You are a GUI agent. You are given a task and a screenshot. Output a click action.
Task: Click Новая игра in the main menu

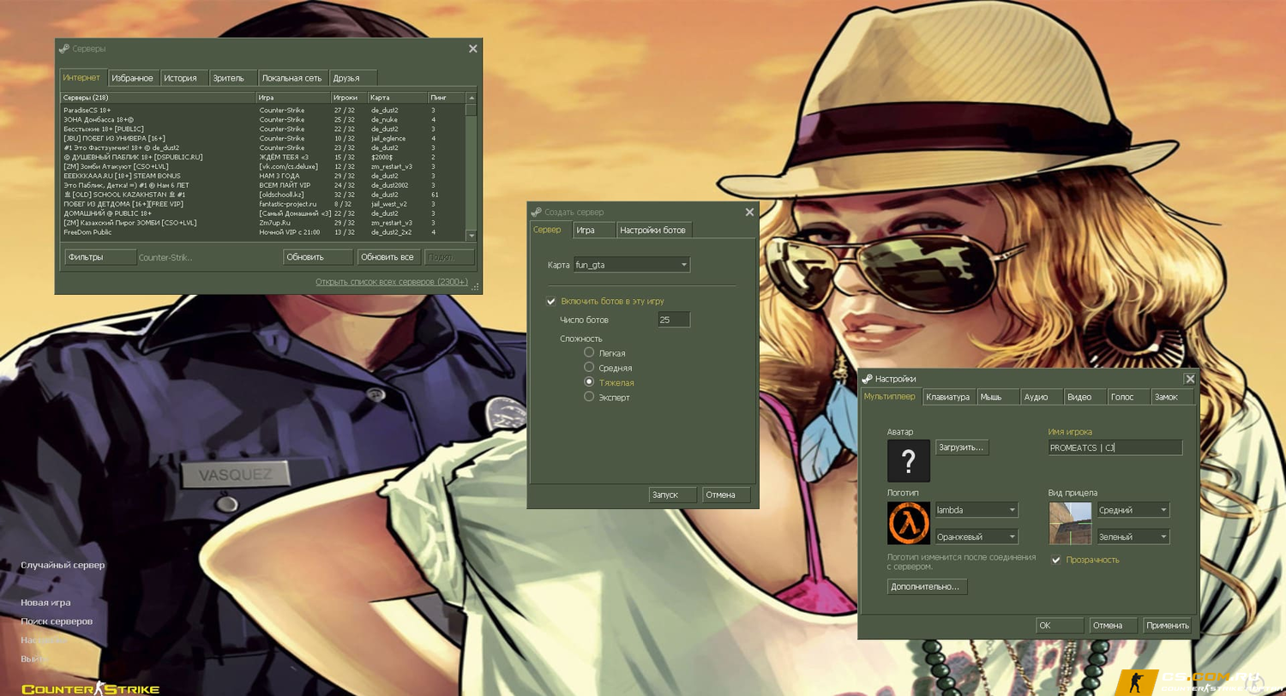point(45,603)
